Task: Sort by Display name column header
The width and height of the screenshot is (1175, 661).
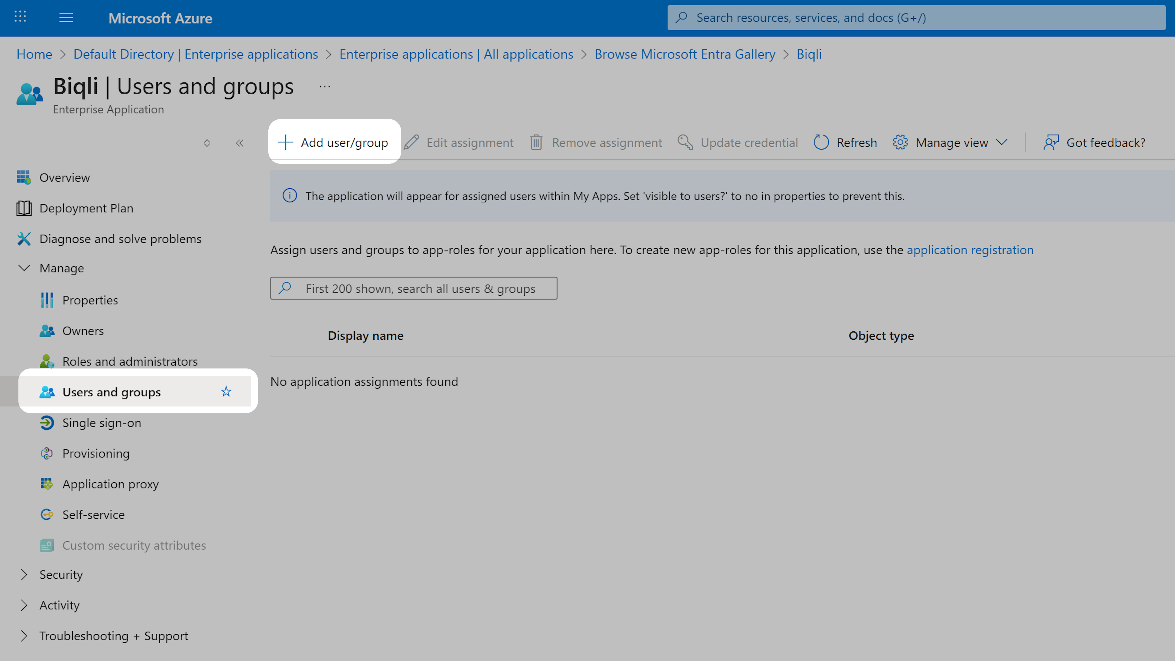Action: 365,336
